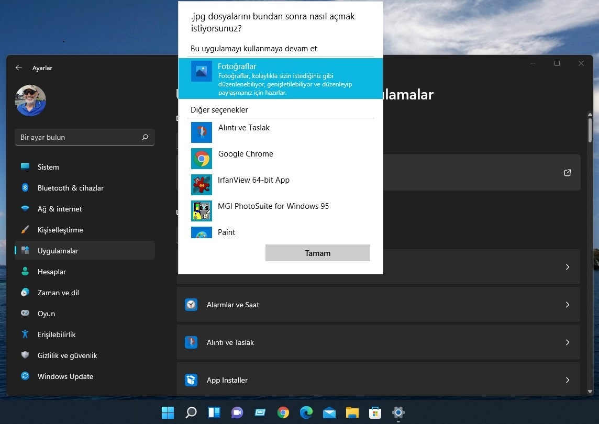Launch Google Chrome from taskbar

[x=283, y=412]
